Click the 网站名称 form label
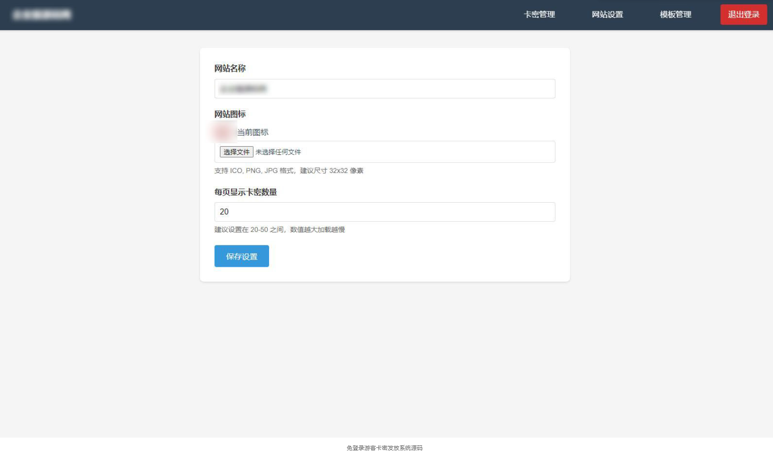Screen dimensions: 773x452 (228, 68)
